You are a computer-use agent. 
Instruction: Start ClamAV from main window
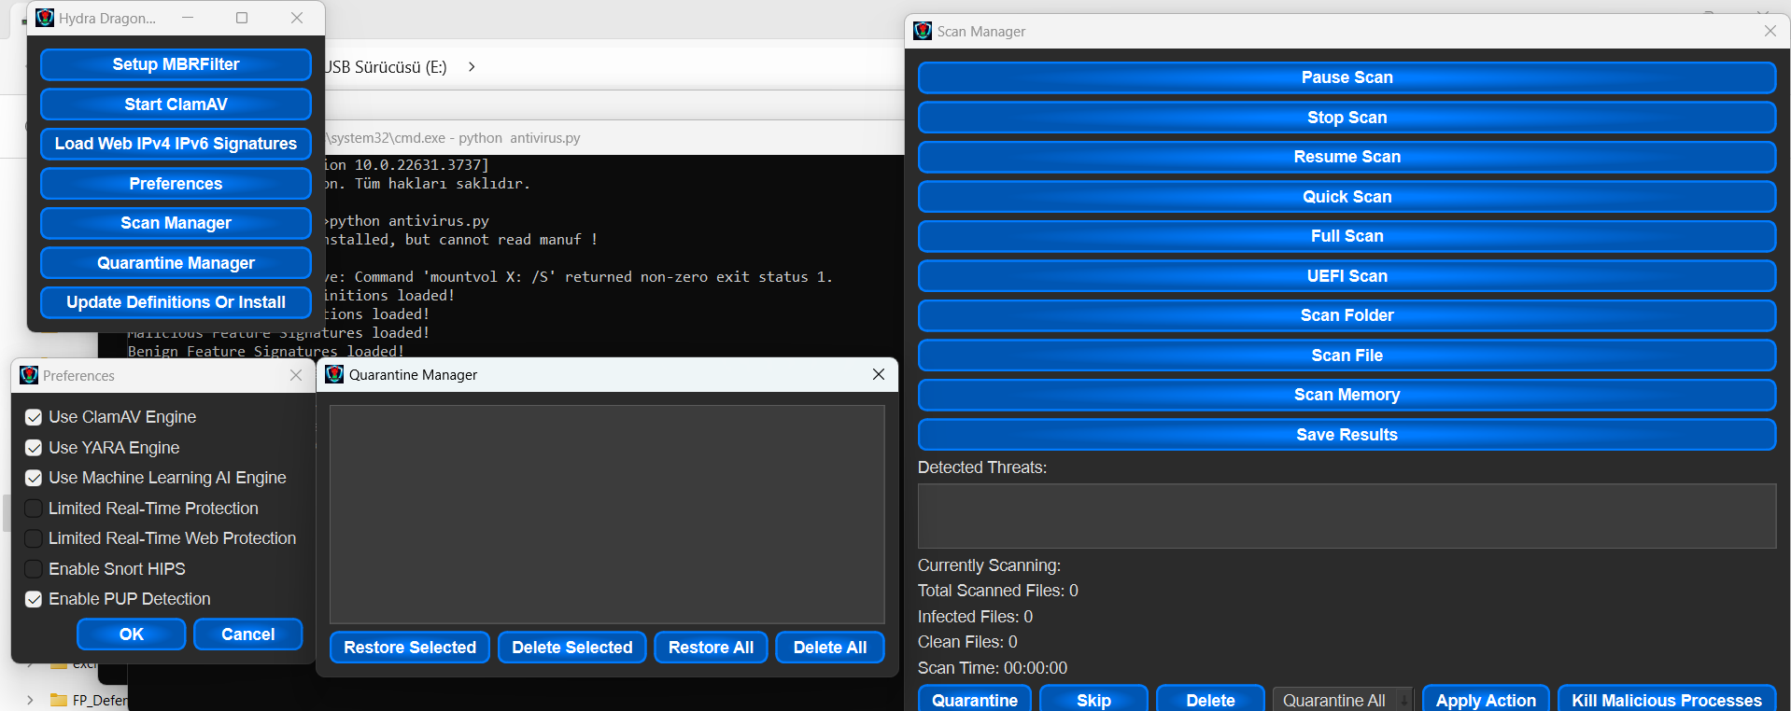pos(176,105)
